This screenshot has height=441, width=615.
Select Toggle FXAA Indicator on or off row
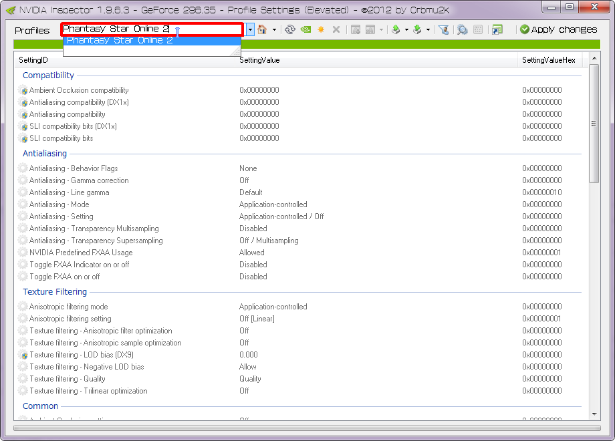[300, 265]
